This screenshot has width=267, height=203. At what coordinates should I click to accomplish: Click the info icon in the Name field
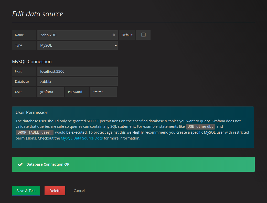tap(114, 35)
